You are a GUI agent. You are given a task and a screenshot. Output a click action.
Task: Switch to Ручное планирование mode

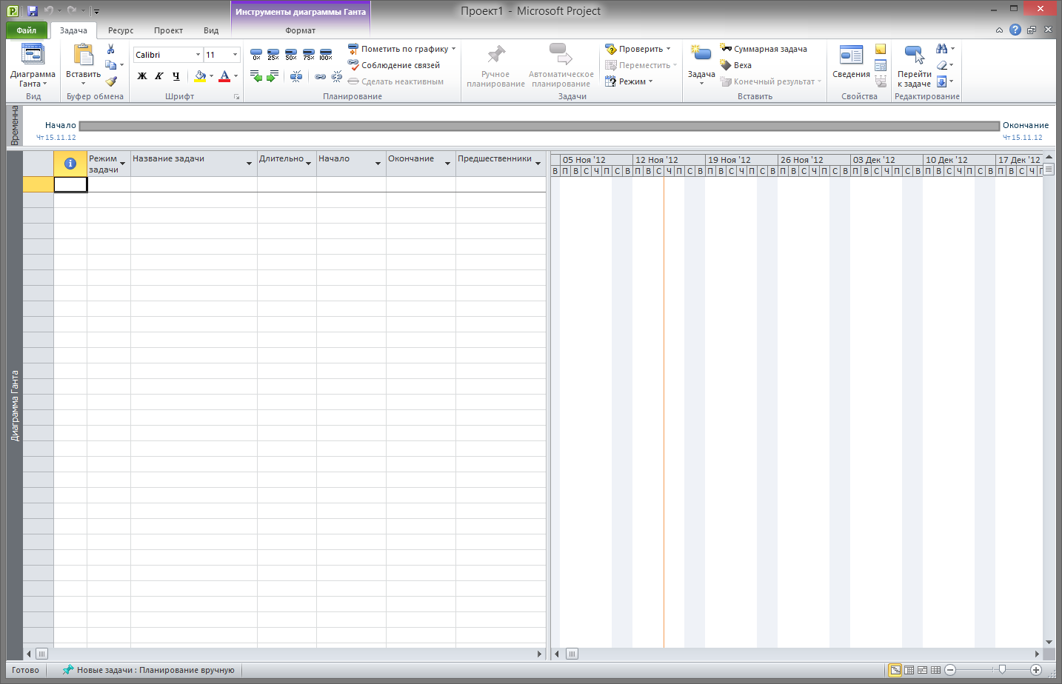tap(495, 66)
